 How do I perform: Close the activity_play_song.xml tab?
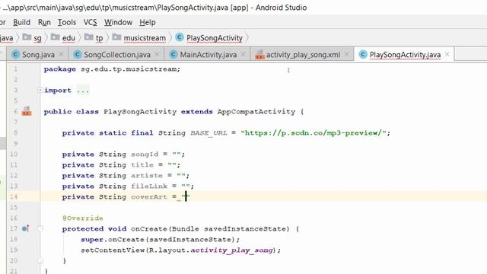(347, 54)
